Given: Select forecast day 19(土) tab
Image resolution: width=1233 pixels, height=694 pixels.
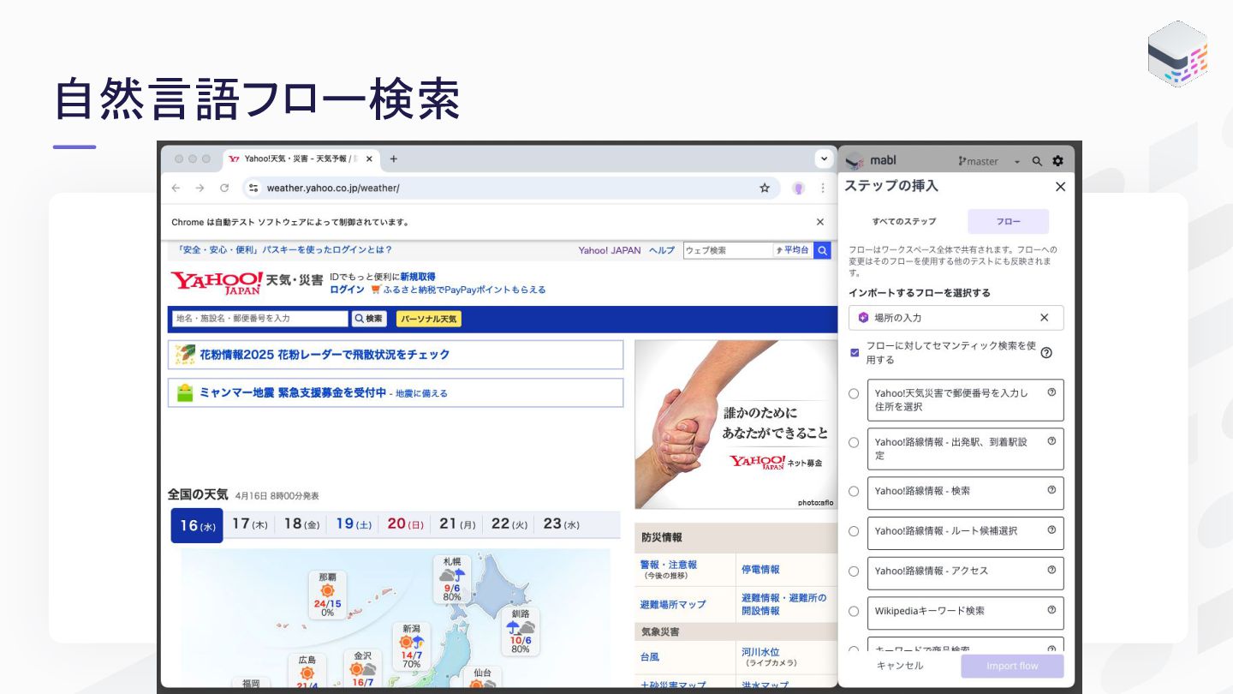Looking at the screenshot, I should click(x=354, y=524).
